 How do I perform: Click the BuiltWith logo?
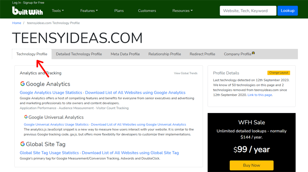(28, 11)
